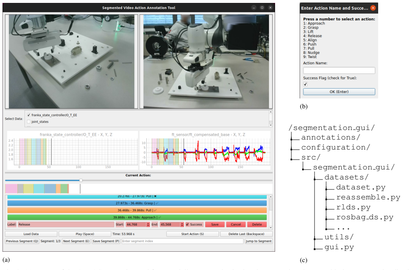The image size is (411, 270).
Task: Enable the joint_states data checkbox
Action: [29, 122]
